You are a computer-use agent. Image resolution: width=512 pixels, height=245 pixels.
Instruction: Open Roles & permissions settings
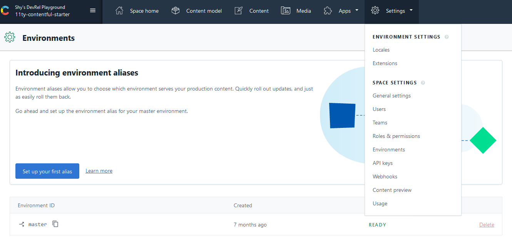tap(396, 136)
